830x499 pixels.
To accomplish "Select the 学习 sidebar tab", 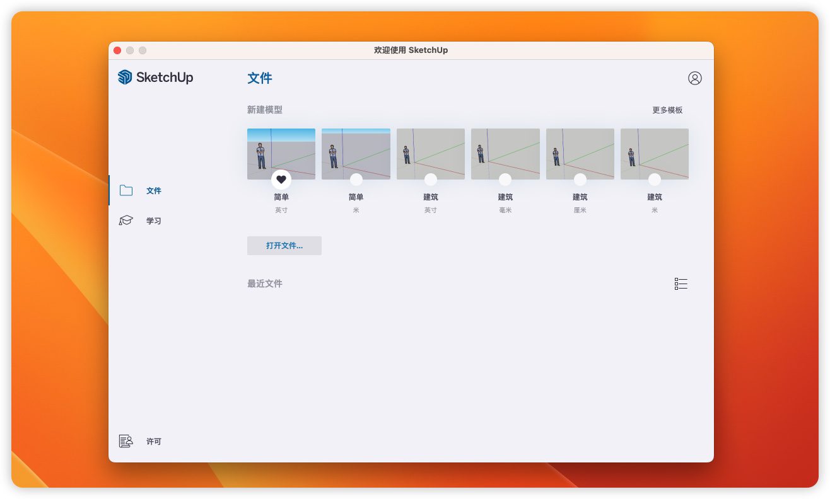I will click(x=172, y=221).
